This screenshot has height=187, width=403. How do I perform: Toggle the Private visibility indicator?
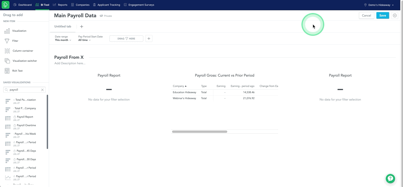pyautogui.click(x=106, y=16)
